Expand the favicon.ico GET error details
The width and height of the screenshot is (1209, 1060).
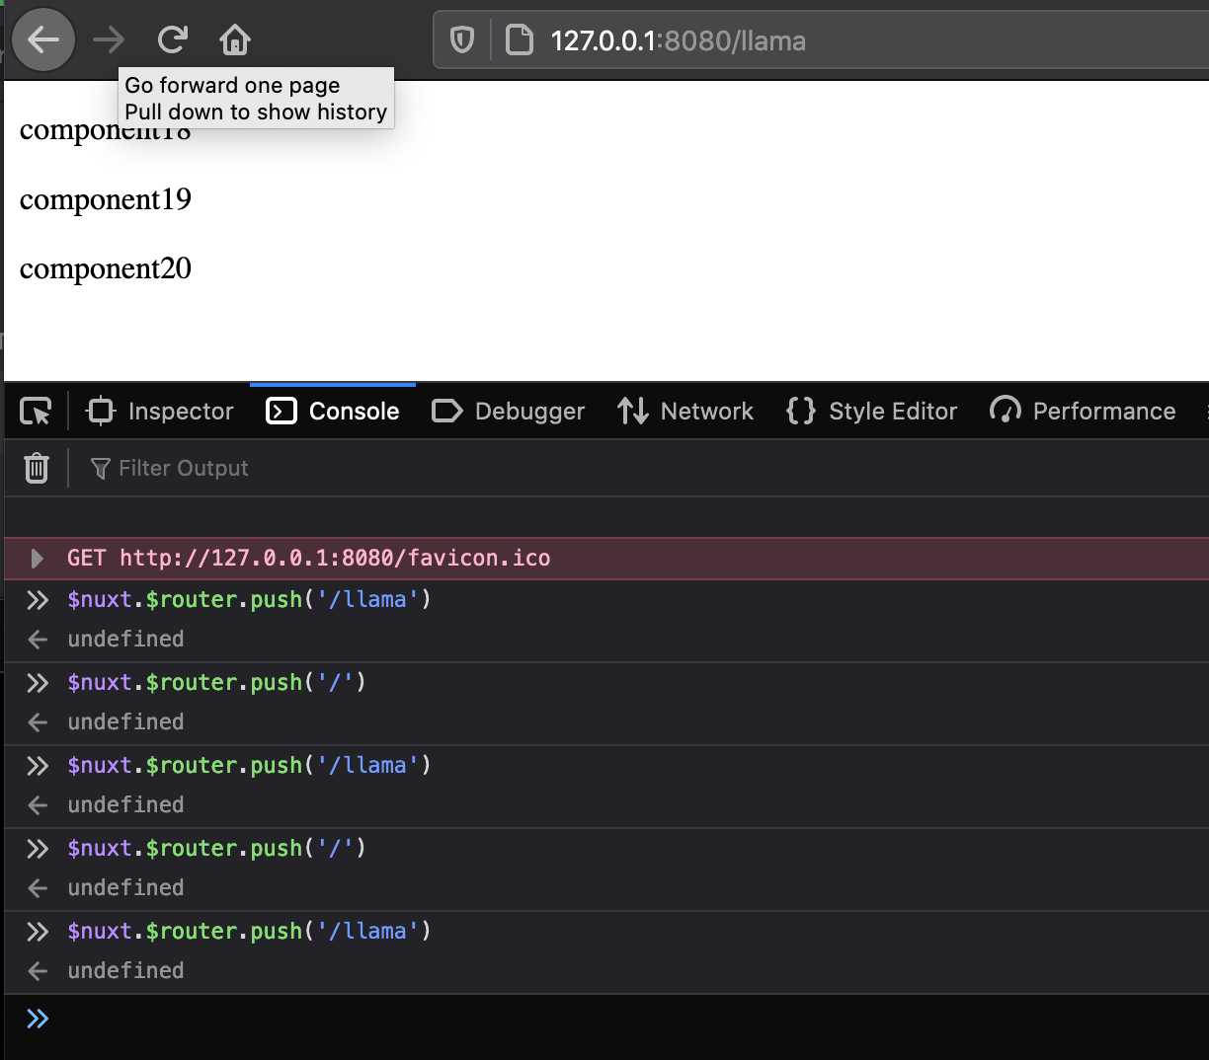(37, 558)
